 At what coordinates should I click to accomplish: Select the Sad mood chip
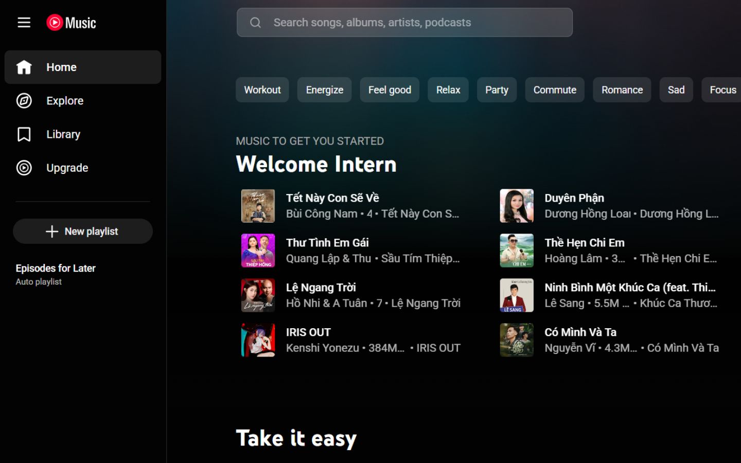tap(676, 90)
